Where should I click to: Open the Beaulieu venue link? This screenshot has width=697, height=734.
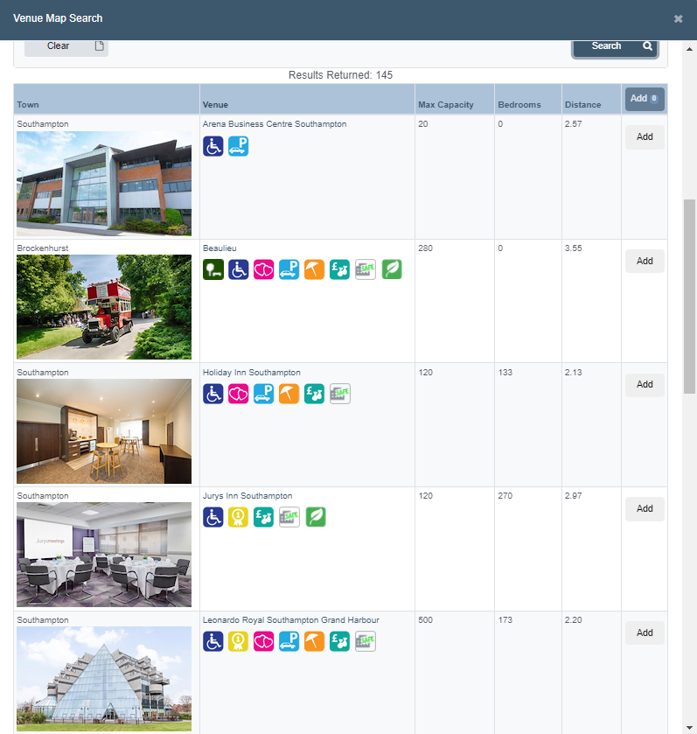pos(220,248)
